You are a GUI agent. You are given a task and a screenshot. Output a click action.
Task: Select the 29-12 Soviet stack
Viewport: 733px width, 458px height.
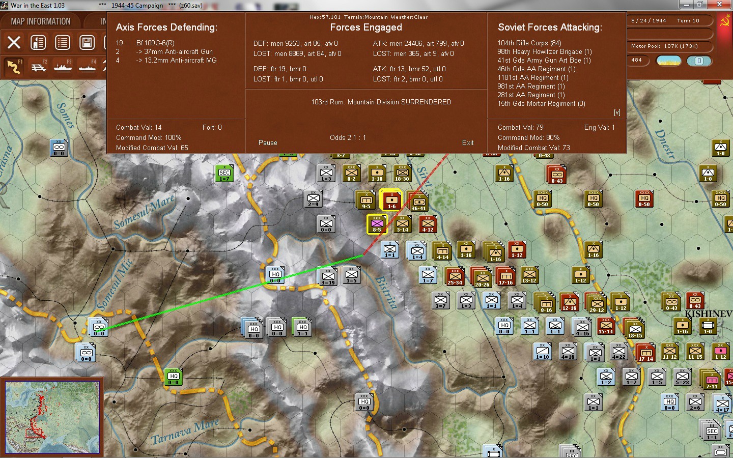596,303
